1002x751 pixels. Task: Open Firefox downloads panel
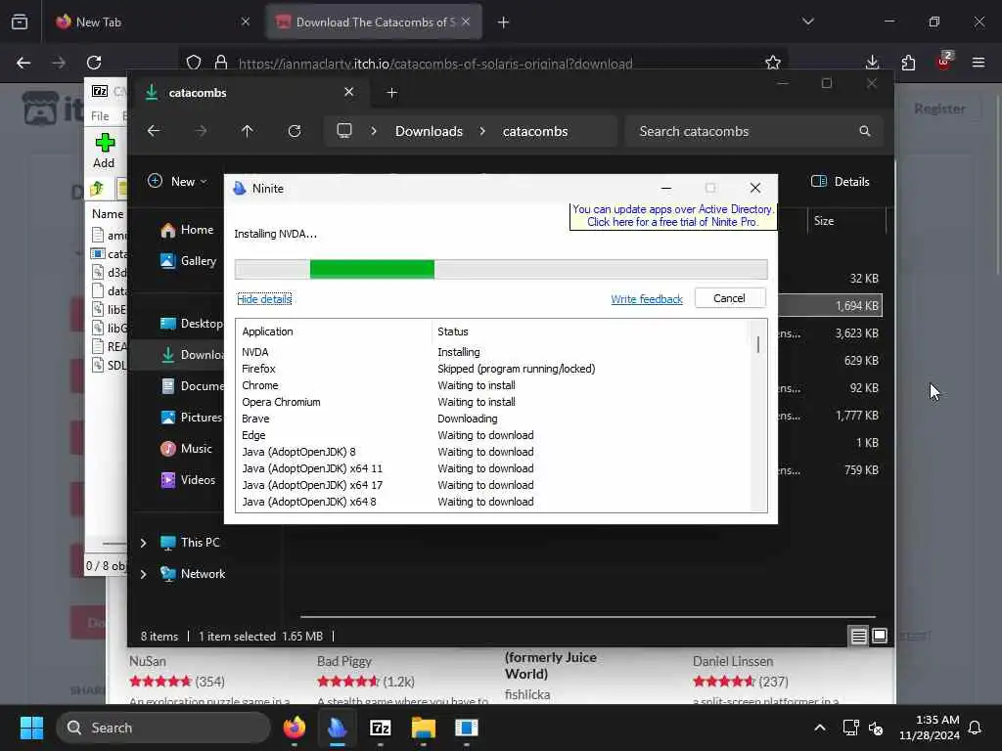click(872, 62)
